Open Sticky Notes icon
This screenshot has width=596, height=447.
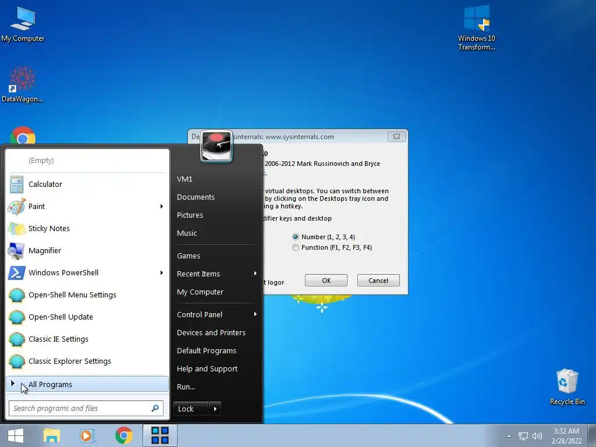tap(17, 228)
